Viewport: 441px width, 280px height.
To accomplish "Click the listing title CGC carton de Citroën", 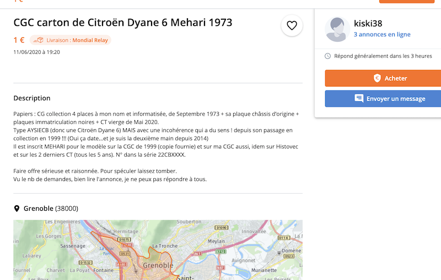I will point(123,23).
